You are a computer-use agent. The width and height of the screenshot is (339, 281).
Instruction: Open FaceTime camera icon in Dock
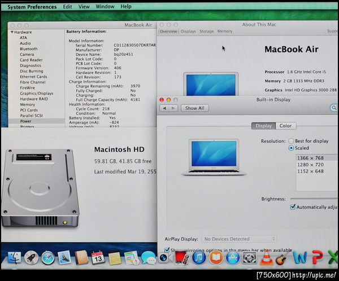(166, 258)
